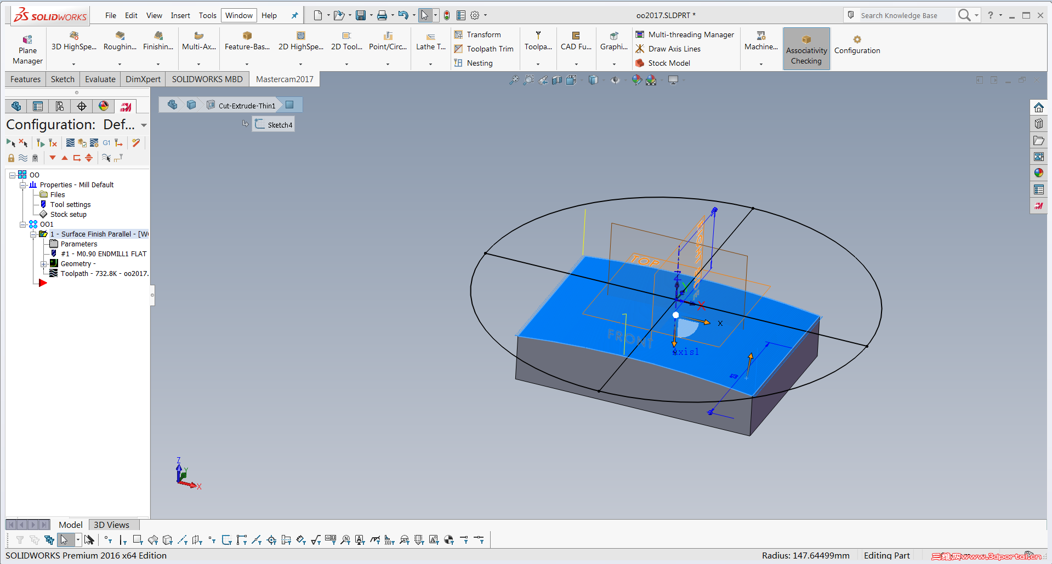Move insert arrow up one item
Viewport: 1052px width, 564px height.
pos(65,158)
